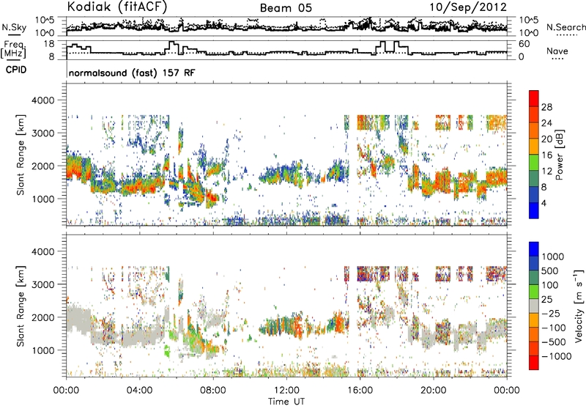Click the 'Nave' legend label
The image size is (586, 406).
[557, 51]
